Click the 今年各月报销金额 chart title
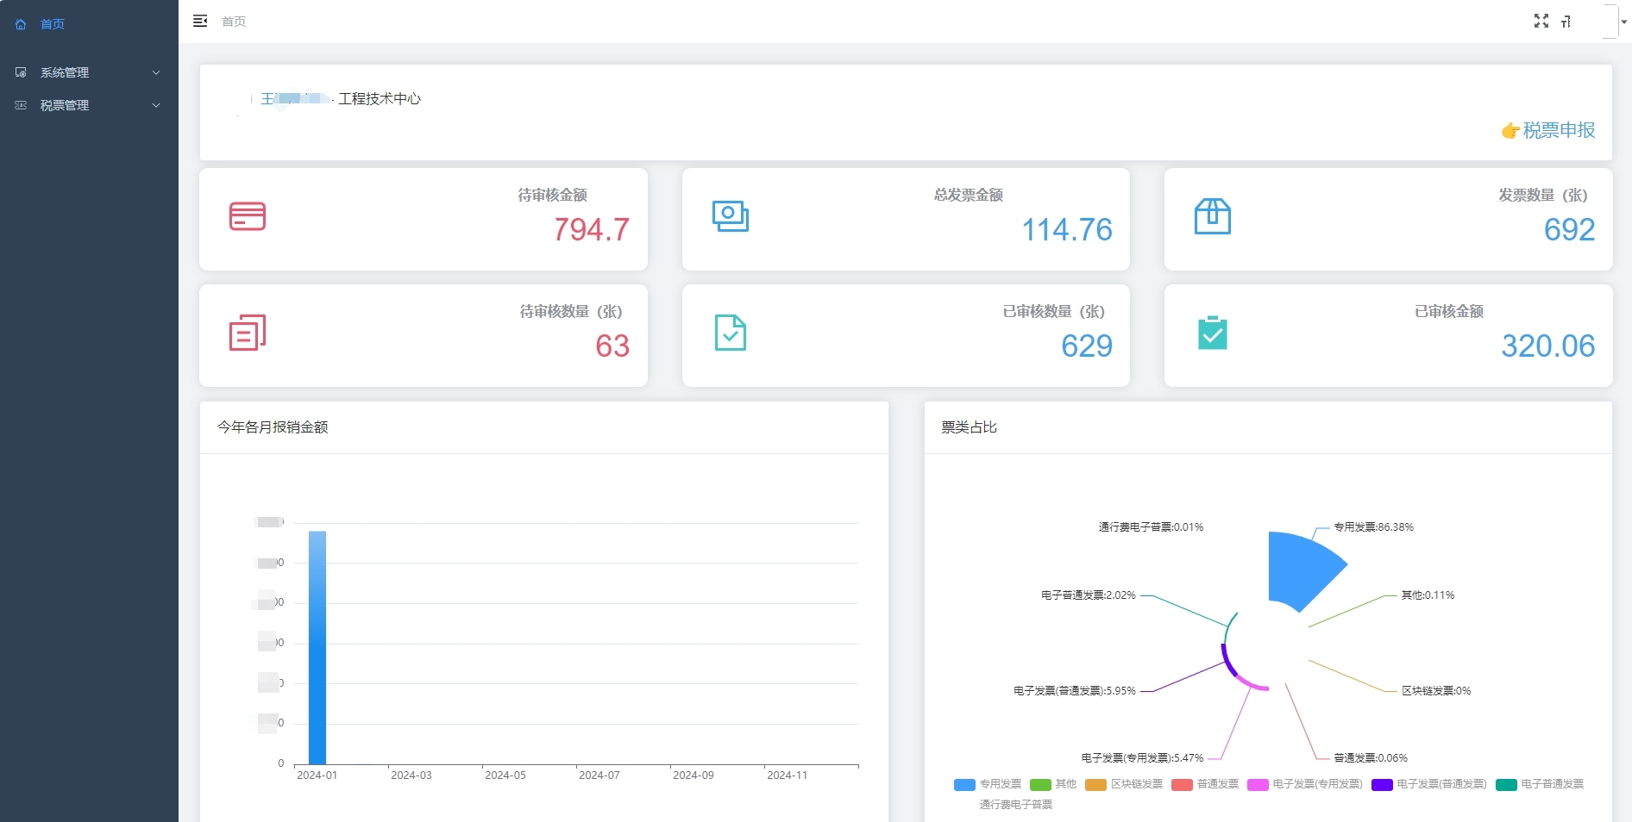 273,427
